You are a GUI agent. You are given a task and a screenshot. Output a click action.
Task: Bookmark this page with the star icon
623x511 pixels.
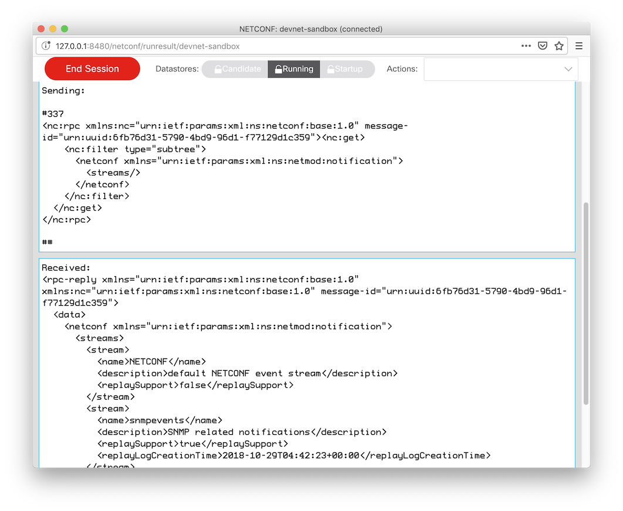click(x=559, y=46)
